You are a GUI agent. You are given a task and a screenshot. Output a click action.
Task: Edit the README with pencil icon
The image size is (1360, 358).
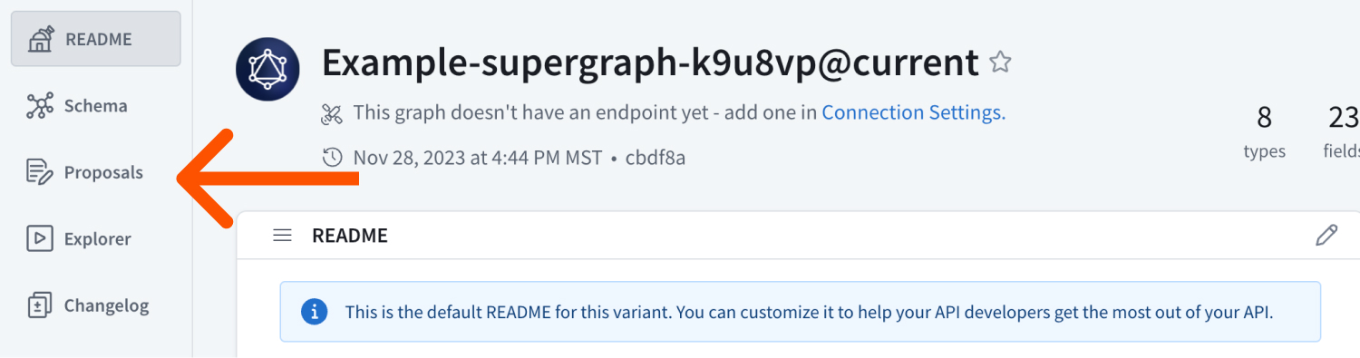tap(1326, 236)
